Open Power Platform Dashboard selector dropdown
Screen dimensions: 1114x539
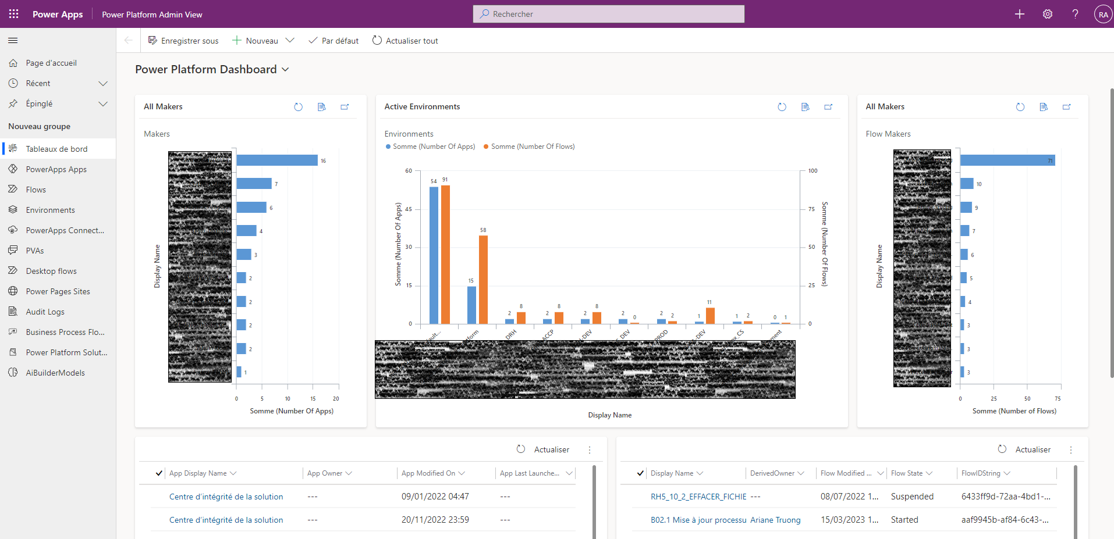tap(285, 70)
